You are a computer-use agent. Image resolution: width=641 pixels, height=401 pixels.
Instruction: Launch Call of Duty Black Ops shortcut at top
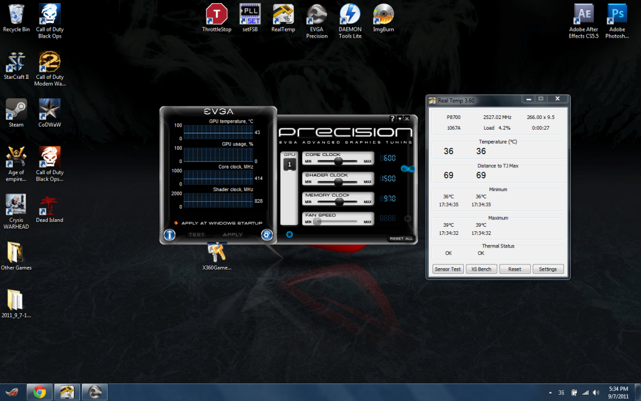pyautogui.click(x=50, y=21)
